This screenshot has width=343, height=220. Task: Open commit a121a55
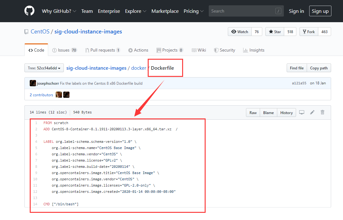pyautogui.click(x=299, y=83)
